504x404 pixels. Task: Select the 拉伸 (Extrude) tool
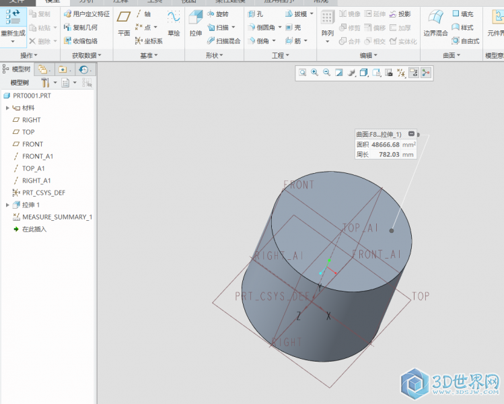click(x=195, y=22)
